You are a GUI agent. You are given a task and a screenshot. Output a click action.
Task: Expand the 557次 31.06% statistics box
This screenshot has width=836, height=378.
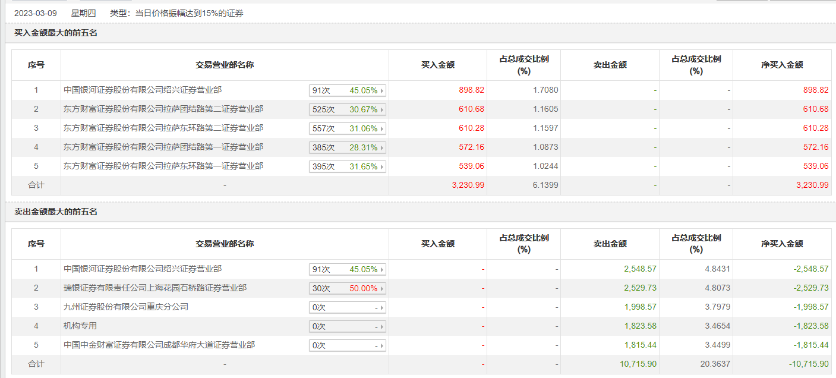(348, 128)
